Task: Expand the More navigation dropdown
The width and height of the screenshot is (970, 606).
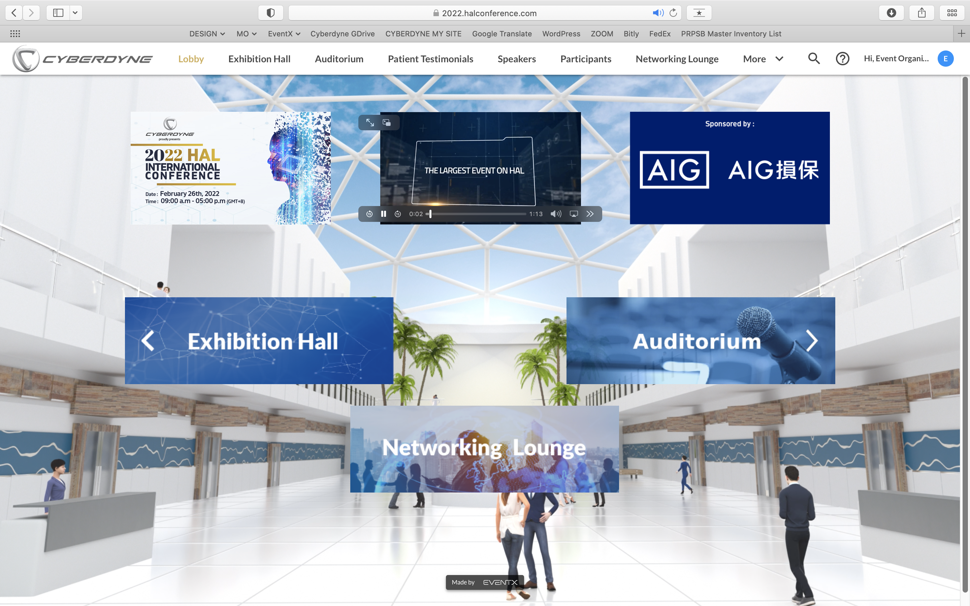Action: coord(763,59)
